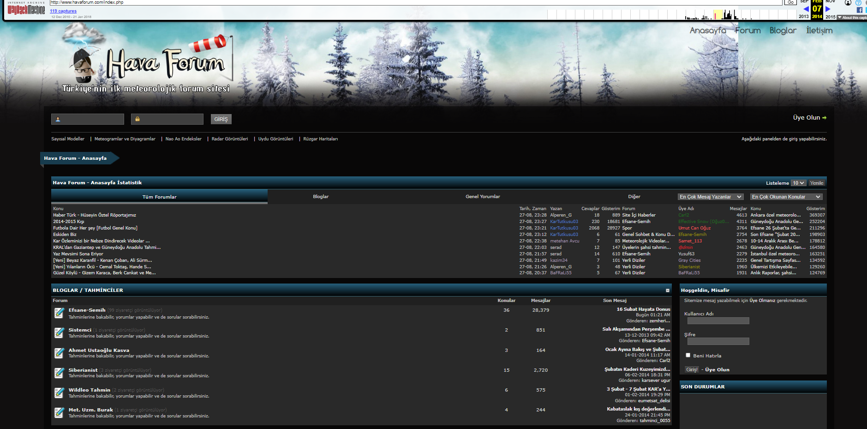Share the capture on Facebook
The width and height of the screenshot is (867, 429).
[x=859, y=10]
